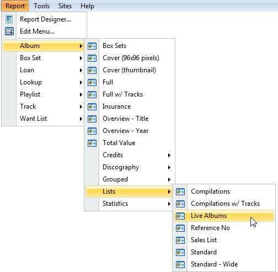Open the Help menu
Image resolution: width=278 pixels, height=272 pixels.
[x=87, y=6]
